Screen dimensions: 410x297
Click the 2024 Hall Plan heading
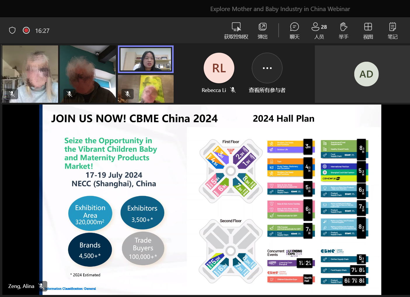coord(284,119)
